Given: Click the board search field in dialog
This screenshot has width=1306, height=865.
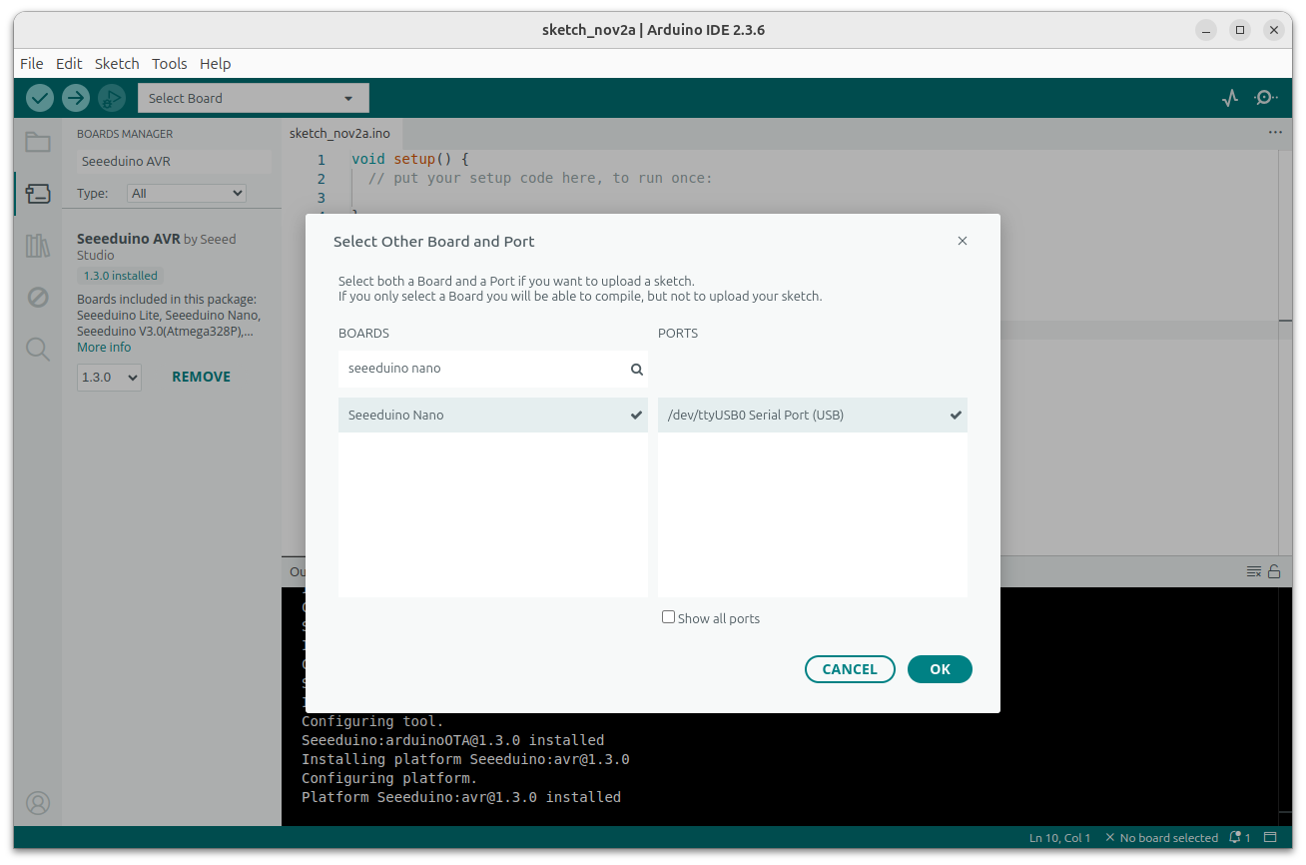Looking at the screenshot, I should (484, 369).
